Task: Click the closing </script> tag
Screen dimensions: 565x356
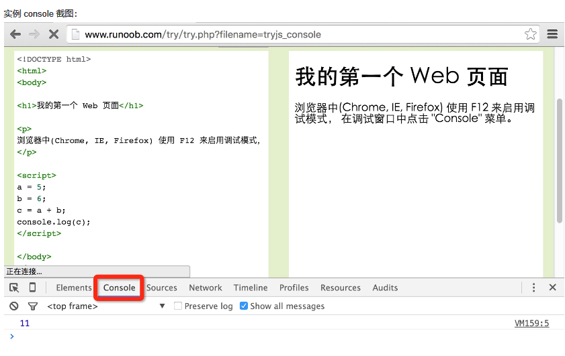Action: (x=39, y=233)
